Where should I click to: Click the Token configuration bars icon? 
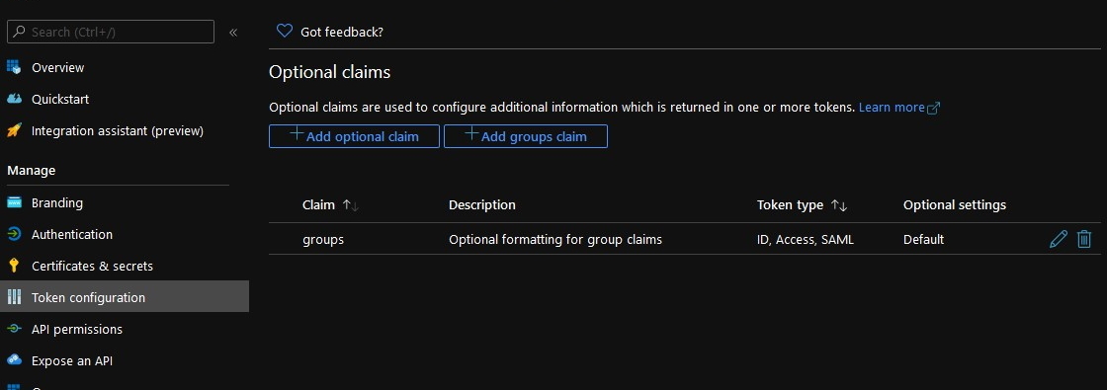pyautogui.click(x=14, y=297)
